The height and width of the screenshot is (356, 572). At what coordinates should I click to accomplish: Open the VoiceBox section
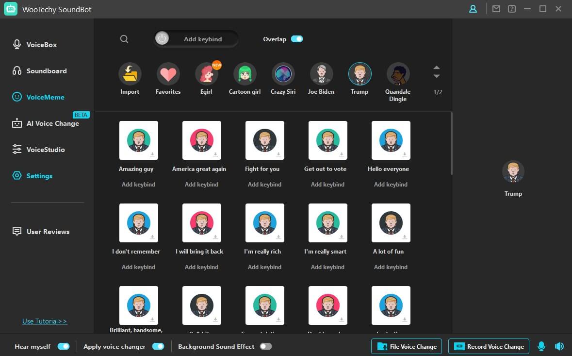tap(41, 45)
